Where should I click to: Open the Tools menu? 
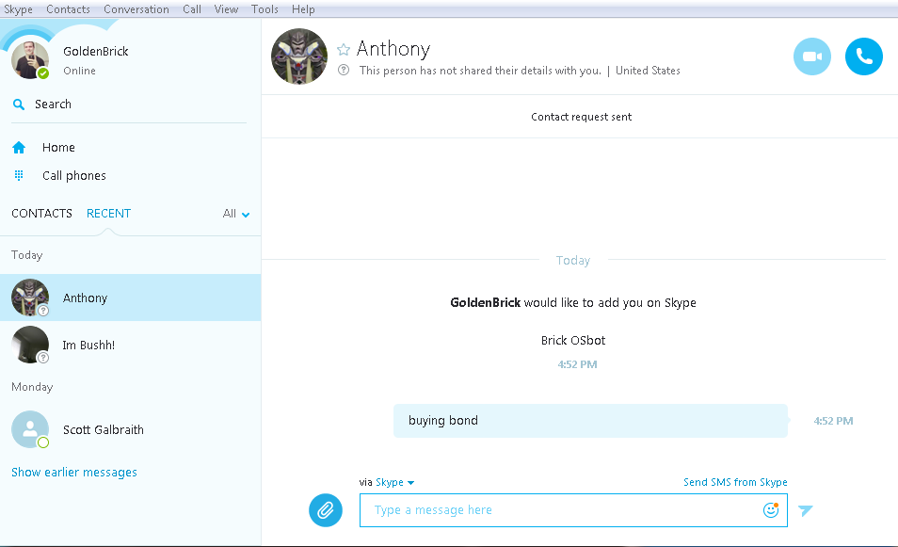(265, 9)
